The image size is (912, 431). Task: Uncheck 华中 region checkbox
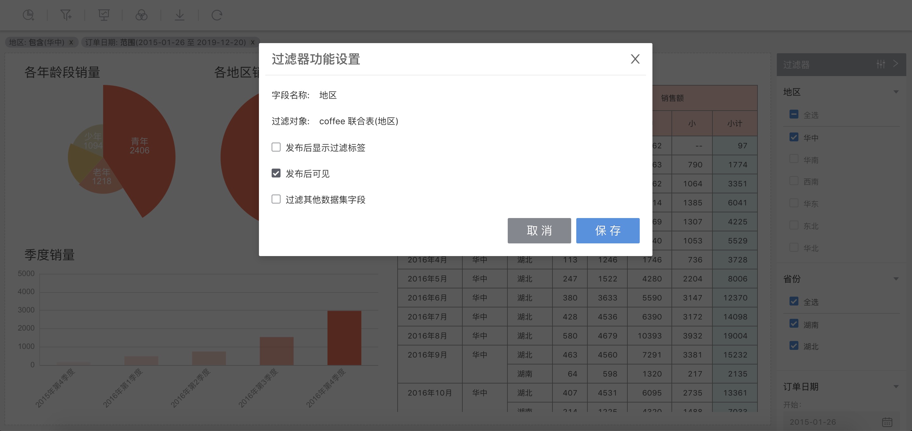(794, 137)
